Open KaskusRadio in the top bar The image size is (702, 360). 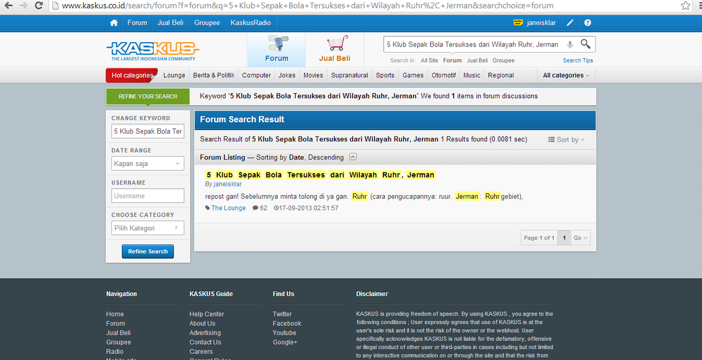251,23
